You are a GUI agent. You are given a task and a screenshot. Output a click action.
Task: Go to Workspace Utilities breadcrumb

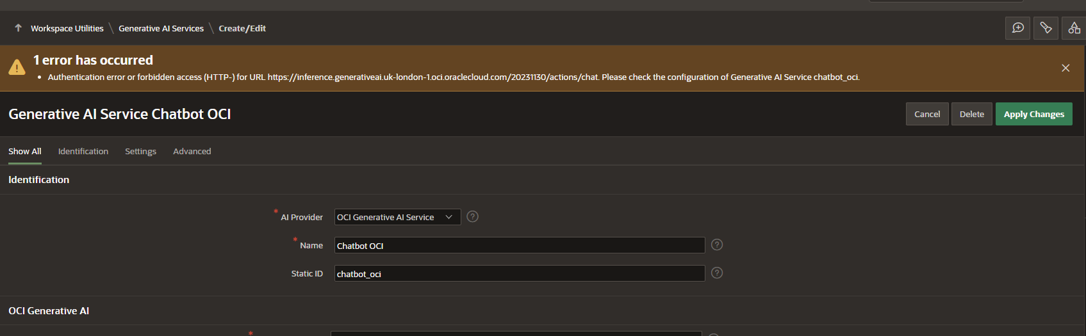click(67, 29)
